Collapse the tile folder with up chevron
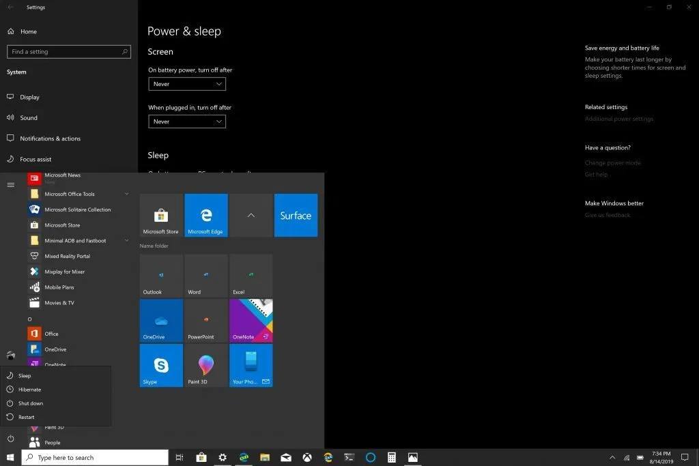 point(251,215)
